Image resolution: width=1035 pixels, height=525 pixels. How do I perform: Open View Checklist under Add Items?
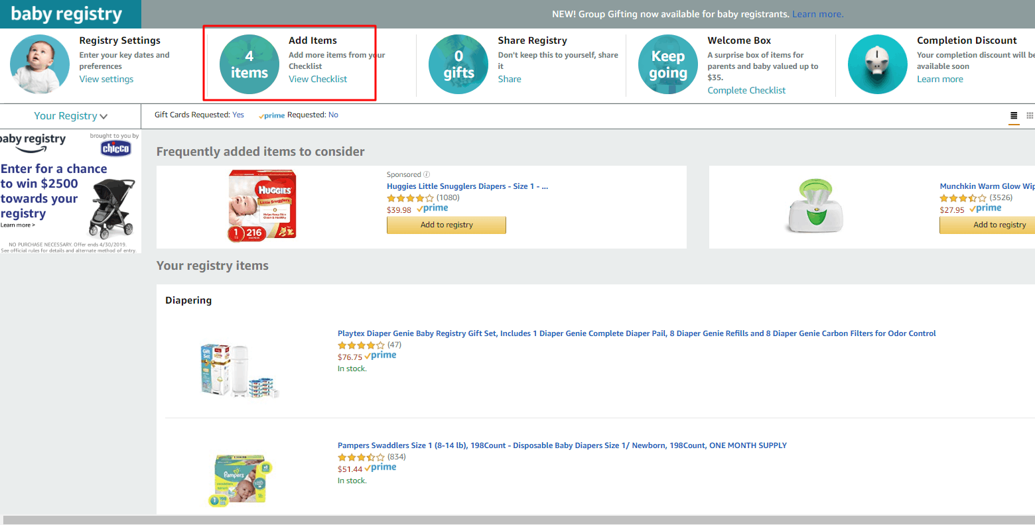[x=318, y=79]
